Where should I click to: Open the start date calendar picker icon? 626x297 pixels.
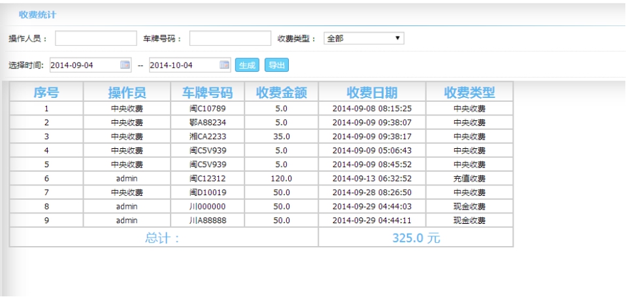tap(125, 65)
